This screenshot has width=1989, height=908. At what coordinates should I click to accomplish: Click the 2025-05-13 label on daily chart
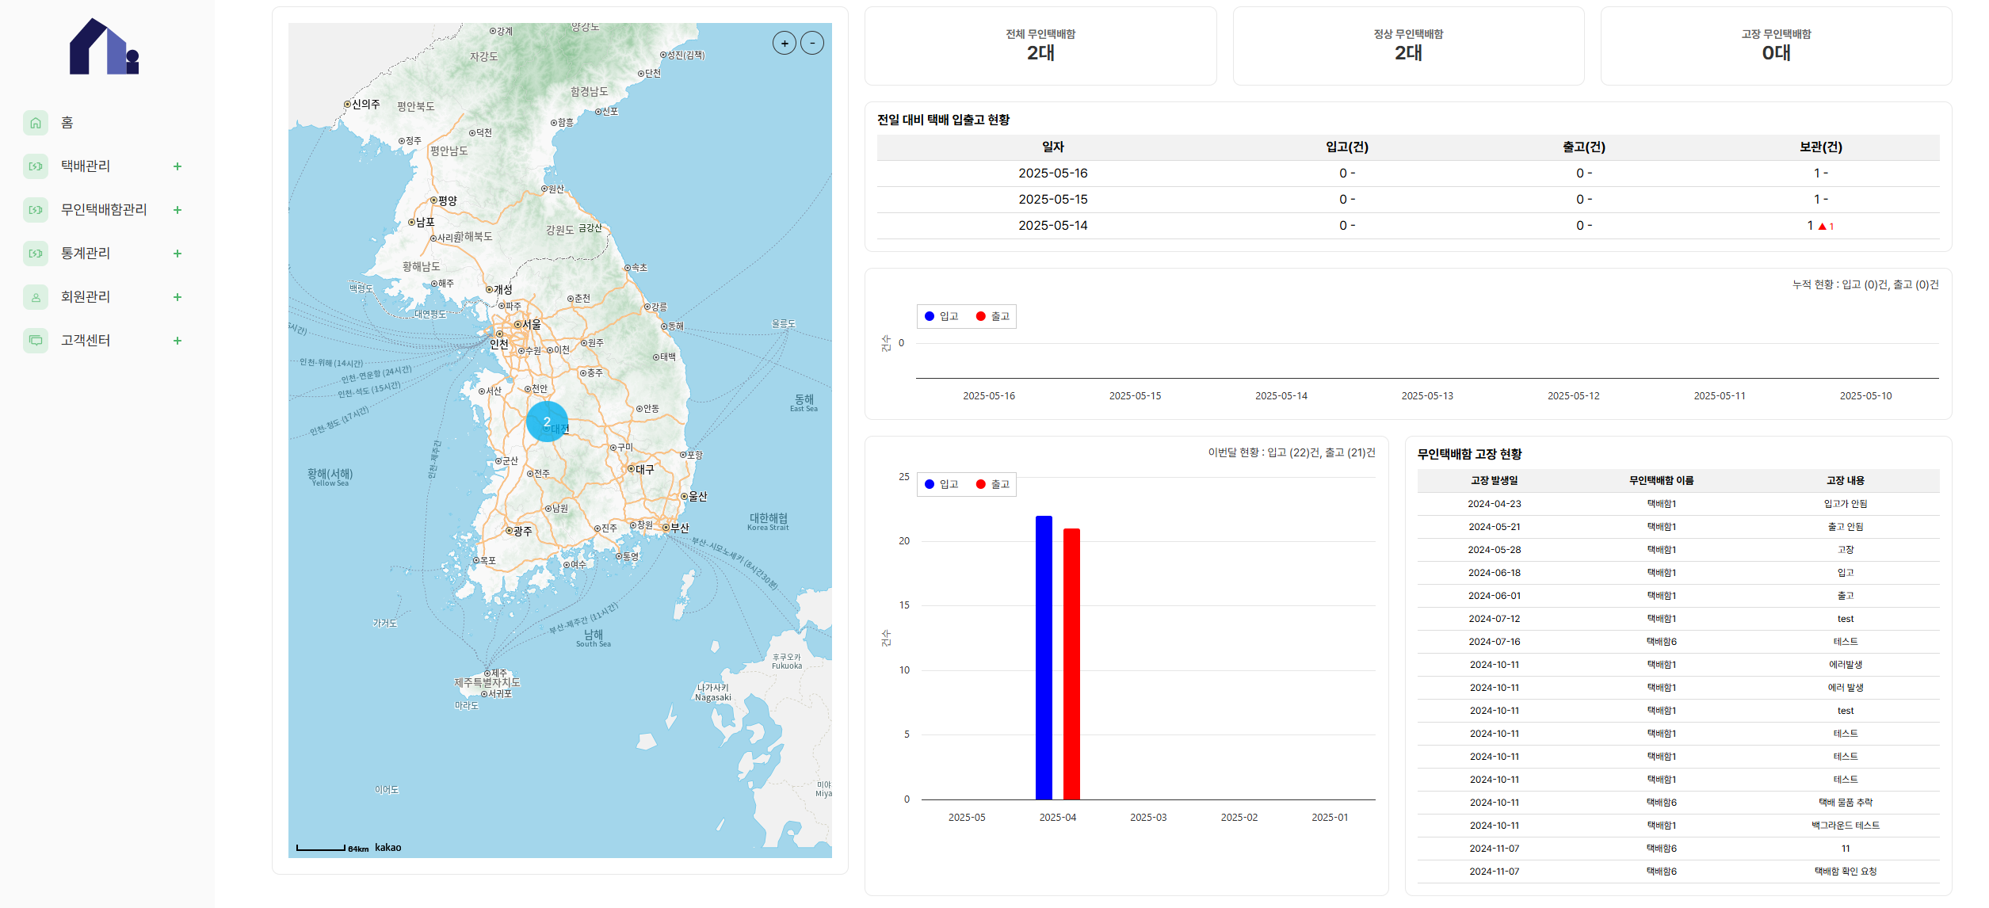click(x=1427, y=396)
